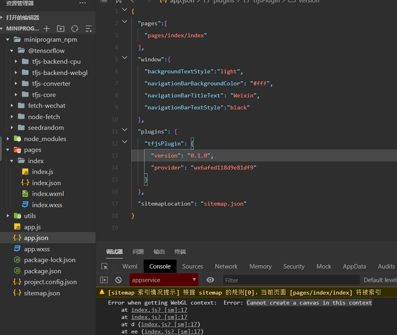Click the "at d" index.js stack link

click(169, 324)
